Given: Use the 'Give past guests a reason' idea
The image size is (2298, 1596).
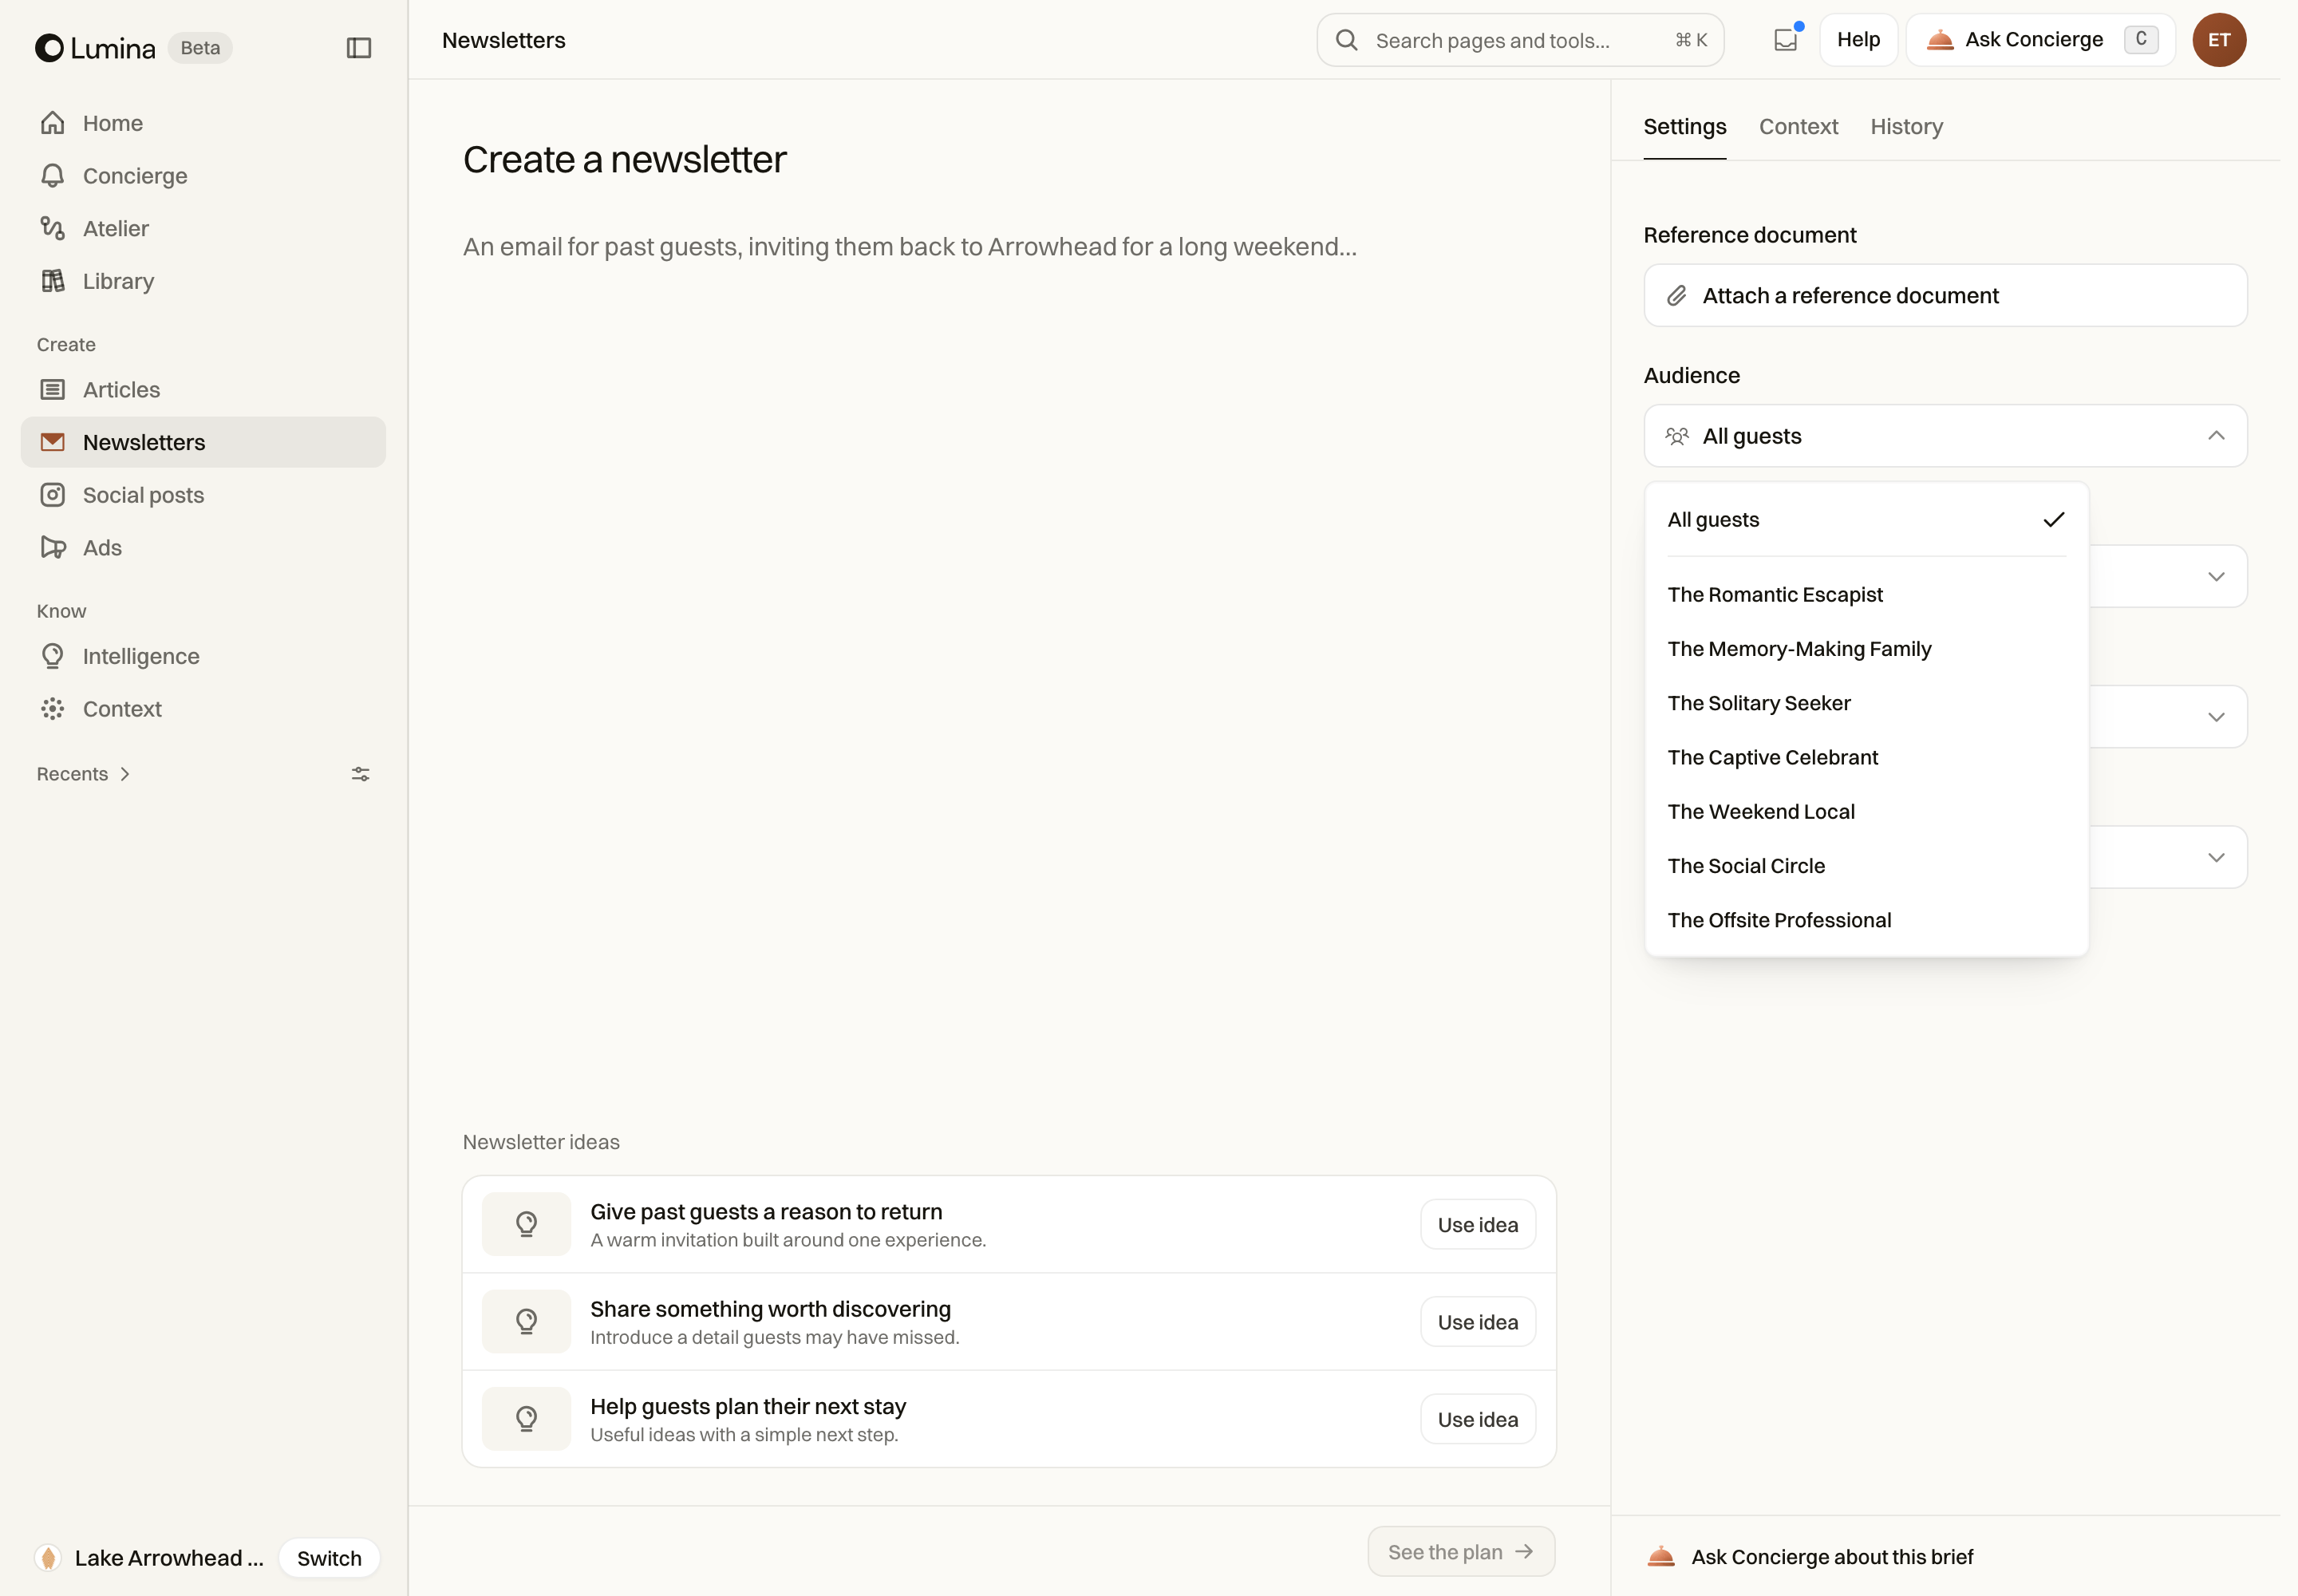Looking at the screenshot, I should (x=1477, y=1225).
